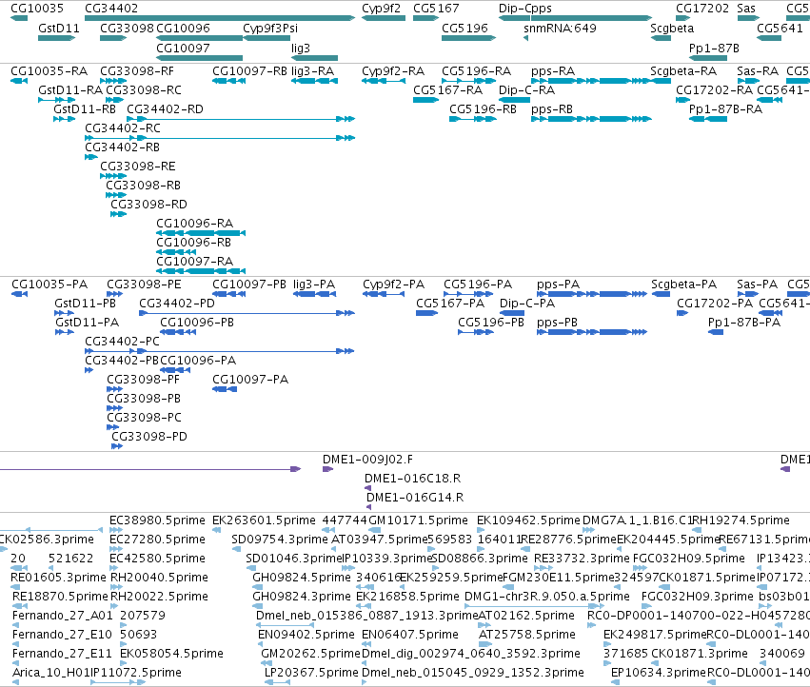Click the GH09824.5prime EST label
This screenshot has height=687, width=810.
[x=301, y=578]
